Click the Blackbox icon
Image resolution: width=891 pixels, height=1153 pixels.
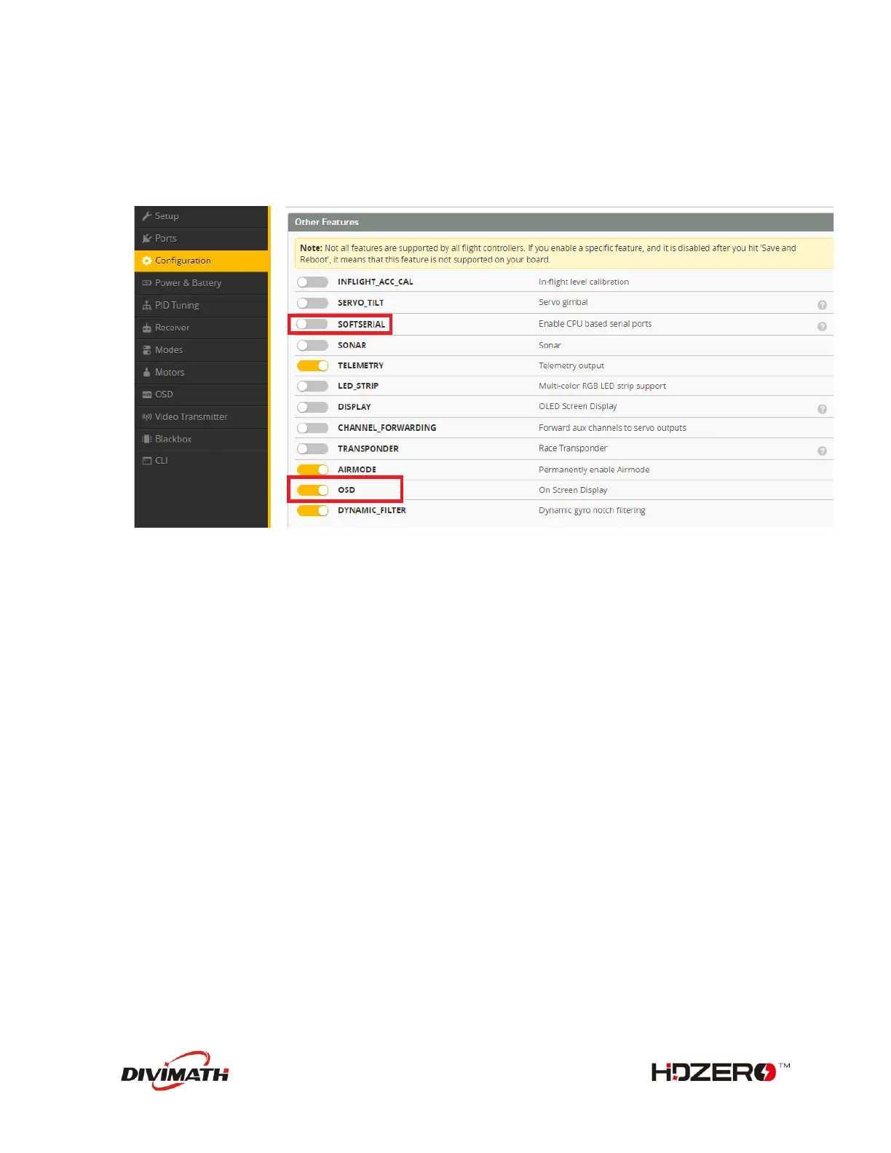(147, 439)
